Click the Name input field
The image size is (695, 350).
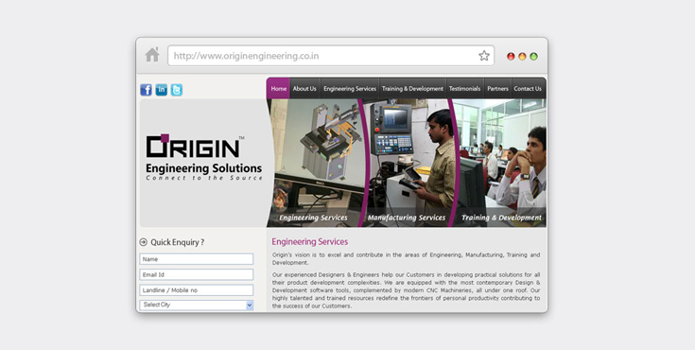197,259
